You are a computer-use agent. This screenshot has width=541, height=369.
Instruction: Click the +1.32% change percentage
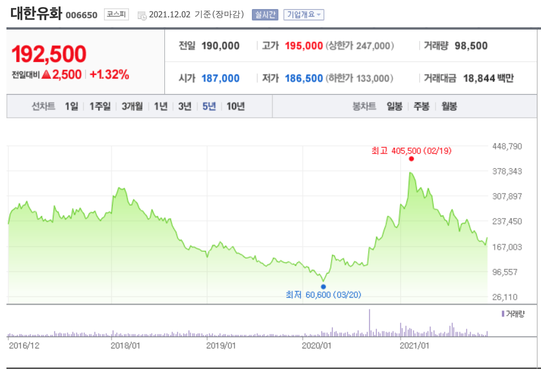pos(110,74)
